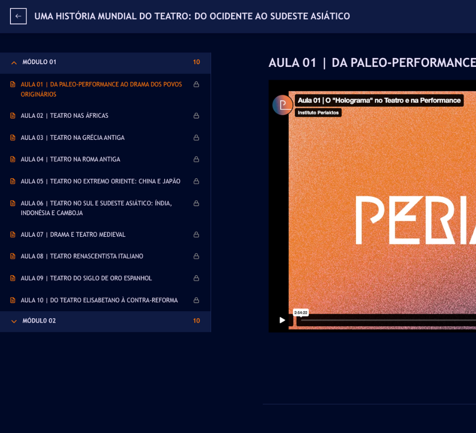
Task: Click document icon beside Aula 07
Action: pyautogui.click(x=13, y=234)
